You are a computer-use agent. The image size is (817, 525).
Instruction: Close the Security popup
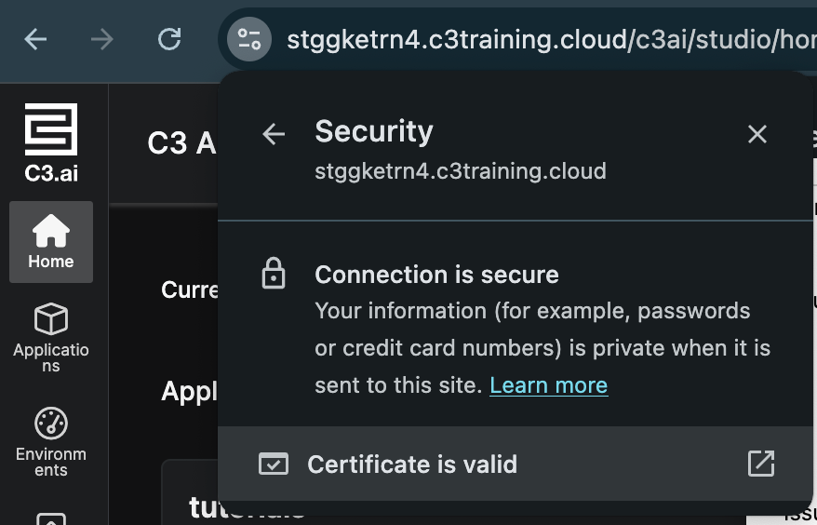(757, 134)
